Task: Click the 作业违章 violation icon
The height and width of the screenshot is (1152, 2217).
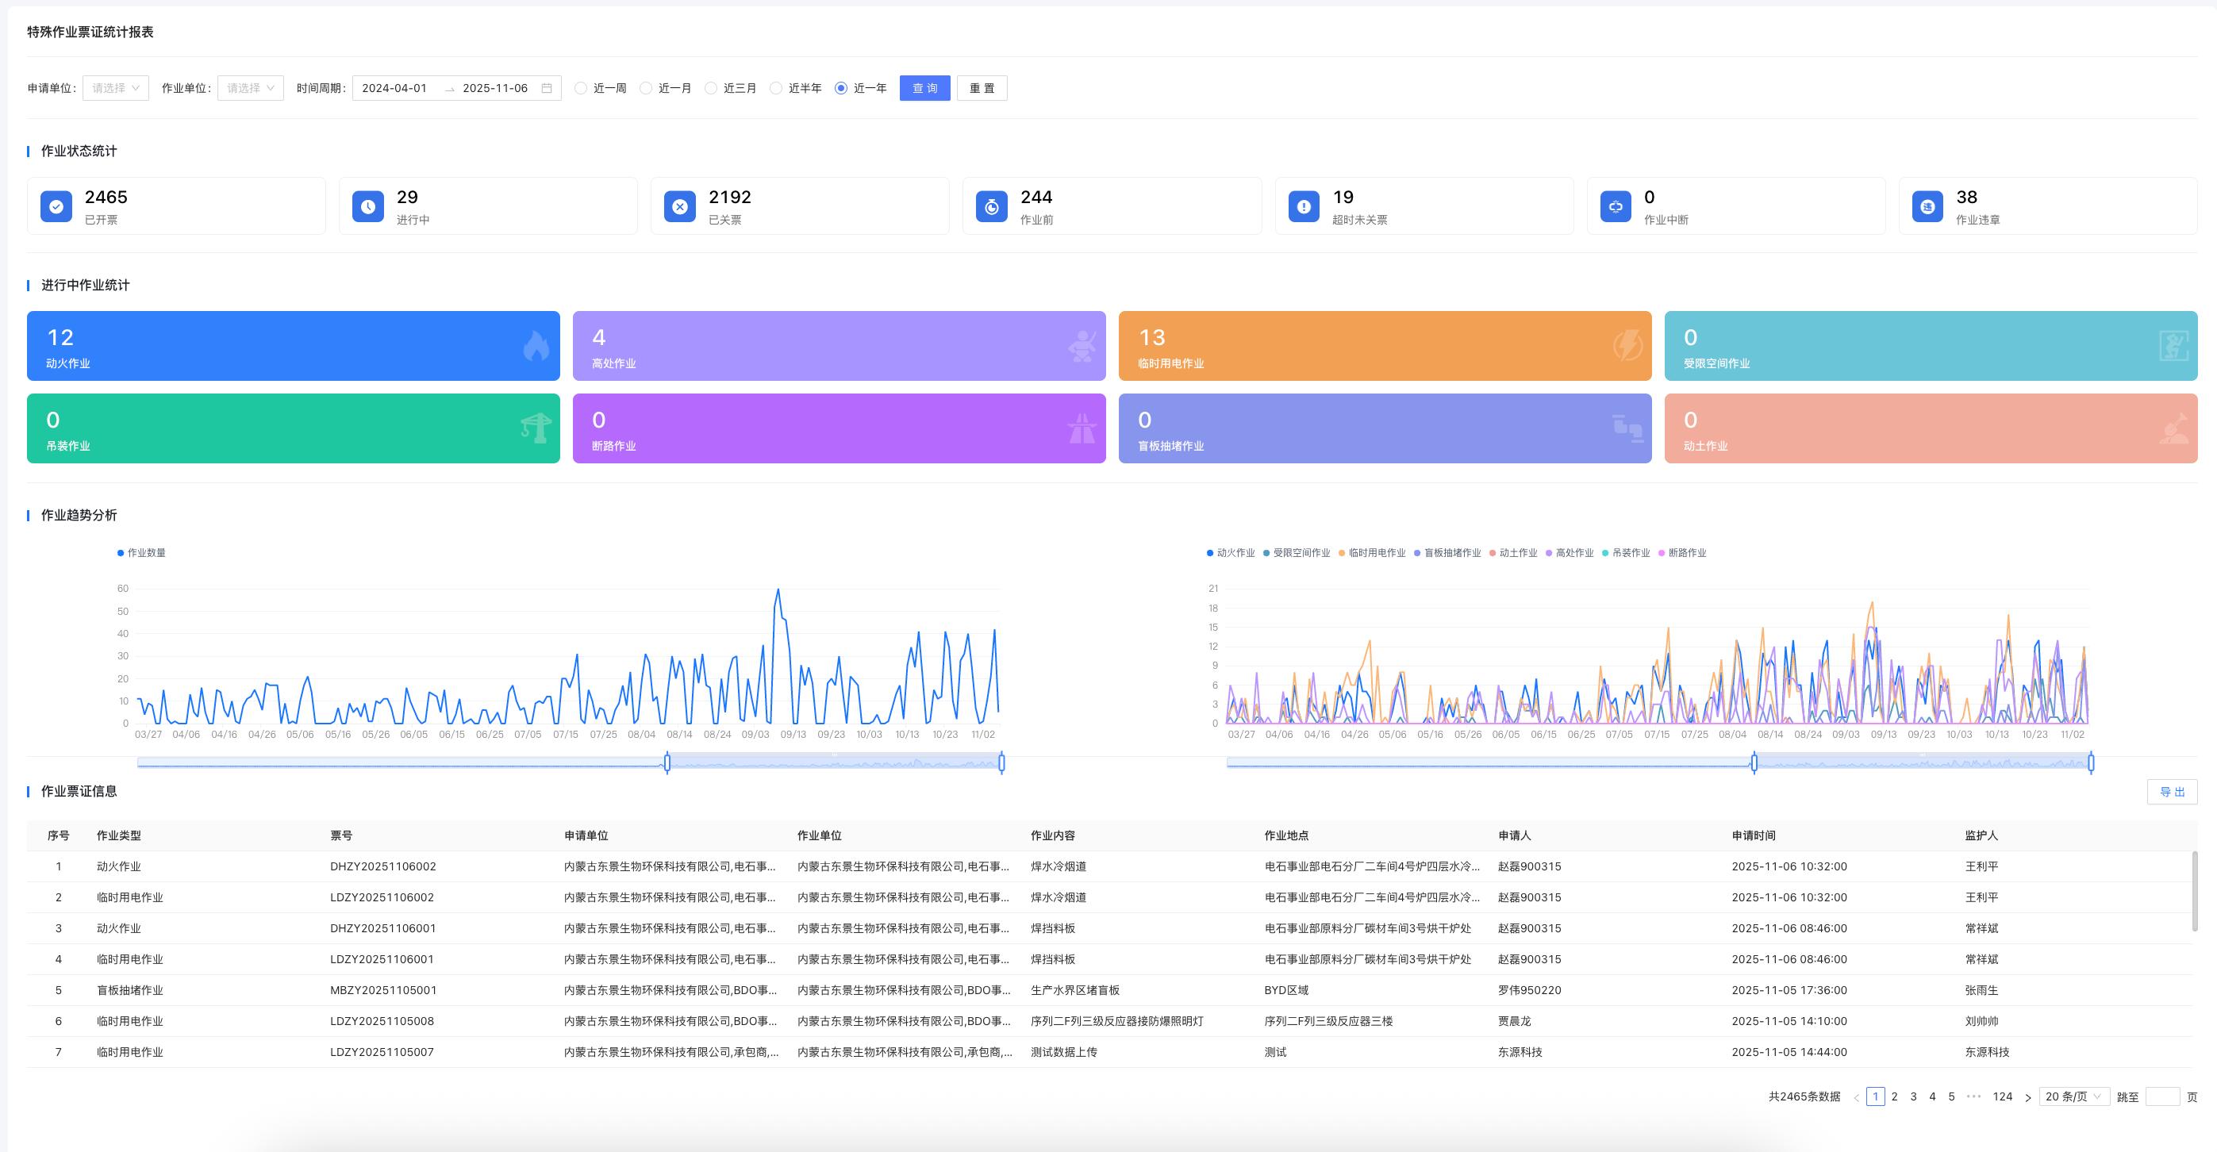Action: [1927, 206]
